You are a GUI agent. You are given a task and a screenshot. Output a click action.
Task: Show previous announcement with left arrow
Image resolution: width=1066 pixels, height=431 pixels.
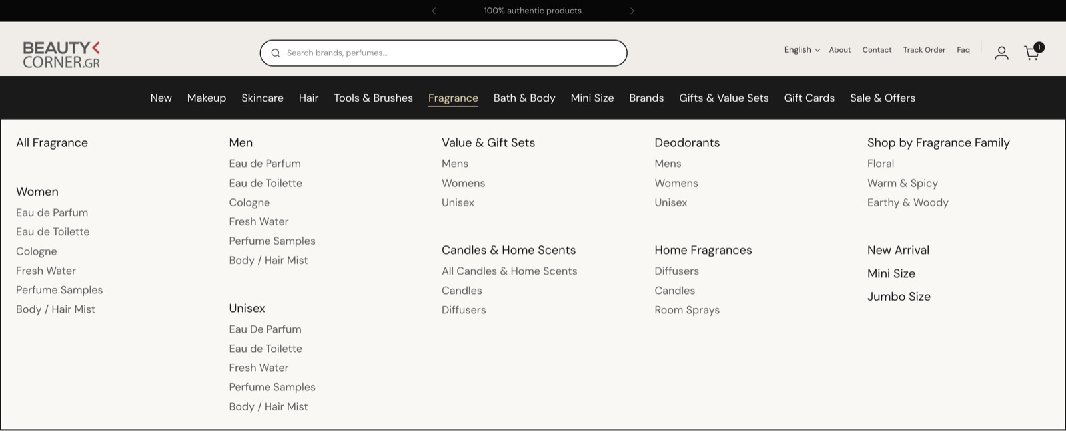434,11
